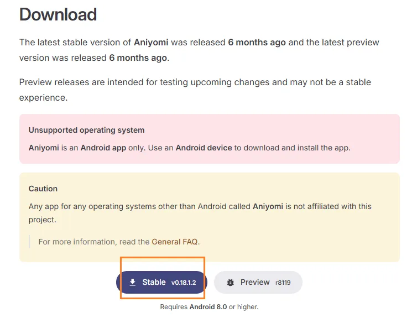The image size is (412, 318).
Task: Click the "Unsupported operating system" alert title
Action: tap(86, 130)
